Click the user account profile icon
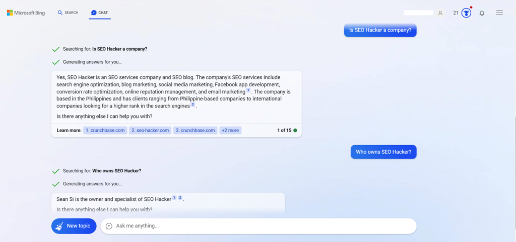 [440, 13]
